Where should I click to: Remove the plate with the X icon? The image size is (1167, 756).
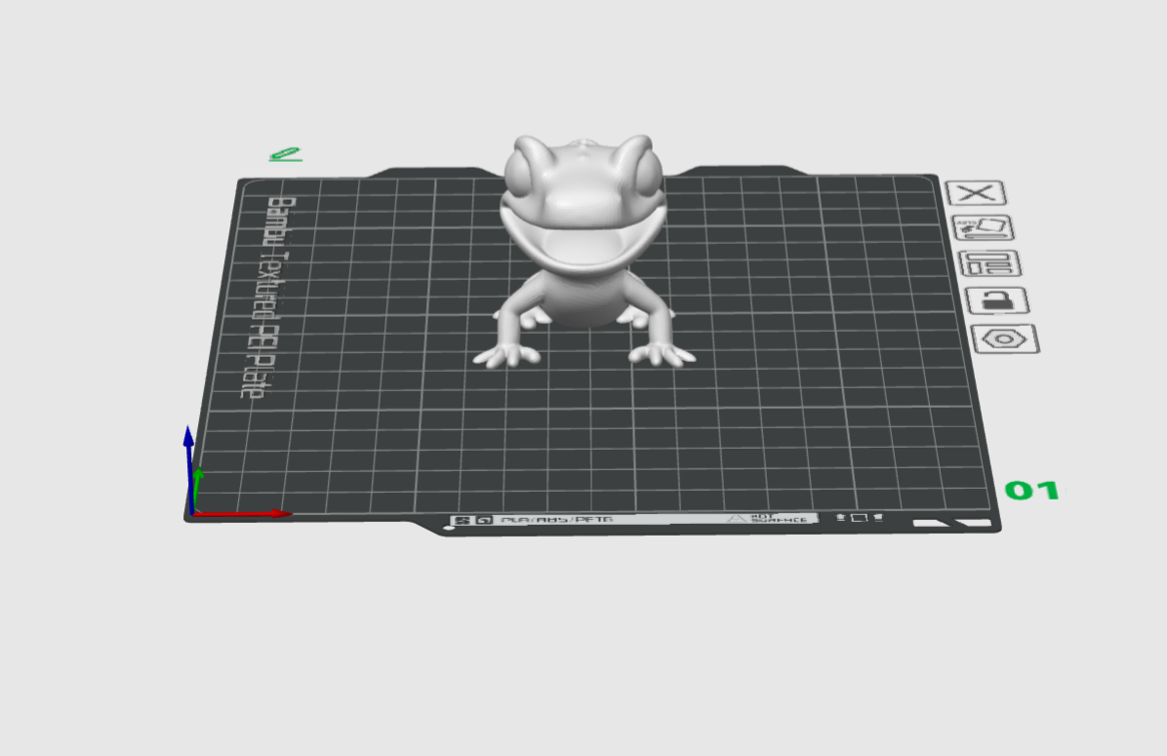point(976,193)
